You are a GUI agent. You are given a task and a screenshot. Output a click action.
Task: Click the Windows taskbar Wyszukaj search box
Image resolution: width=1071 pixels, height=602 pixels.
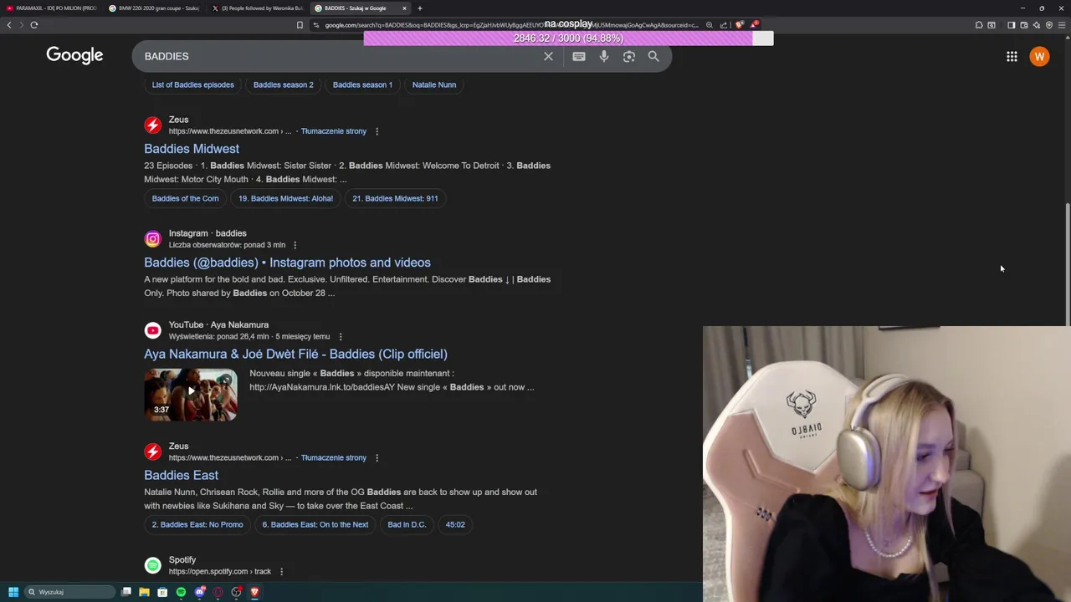pyautogui.click(x=69, y=592)
